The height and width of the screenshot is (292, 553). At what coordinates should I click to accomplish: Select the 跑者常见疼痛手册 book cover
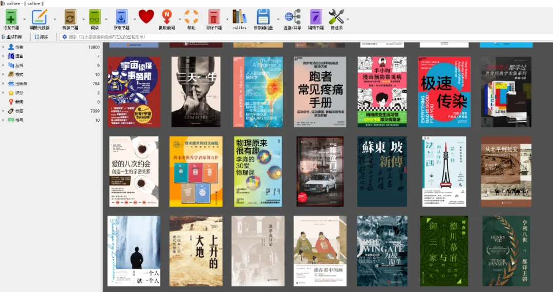coord(320,92)
